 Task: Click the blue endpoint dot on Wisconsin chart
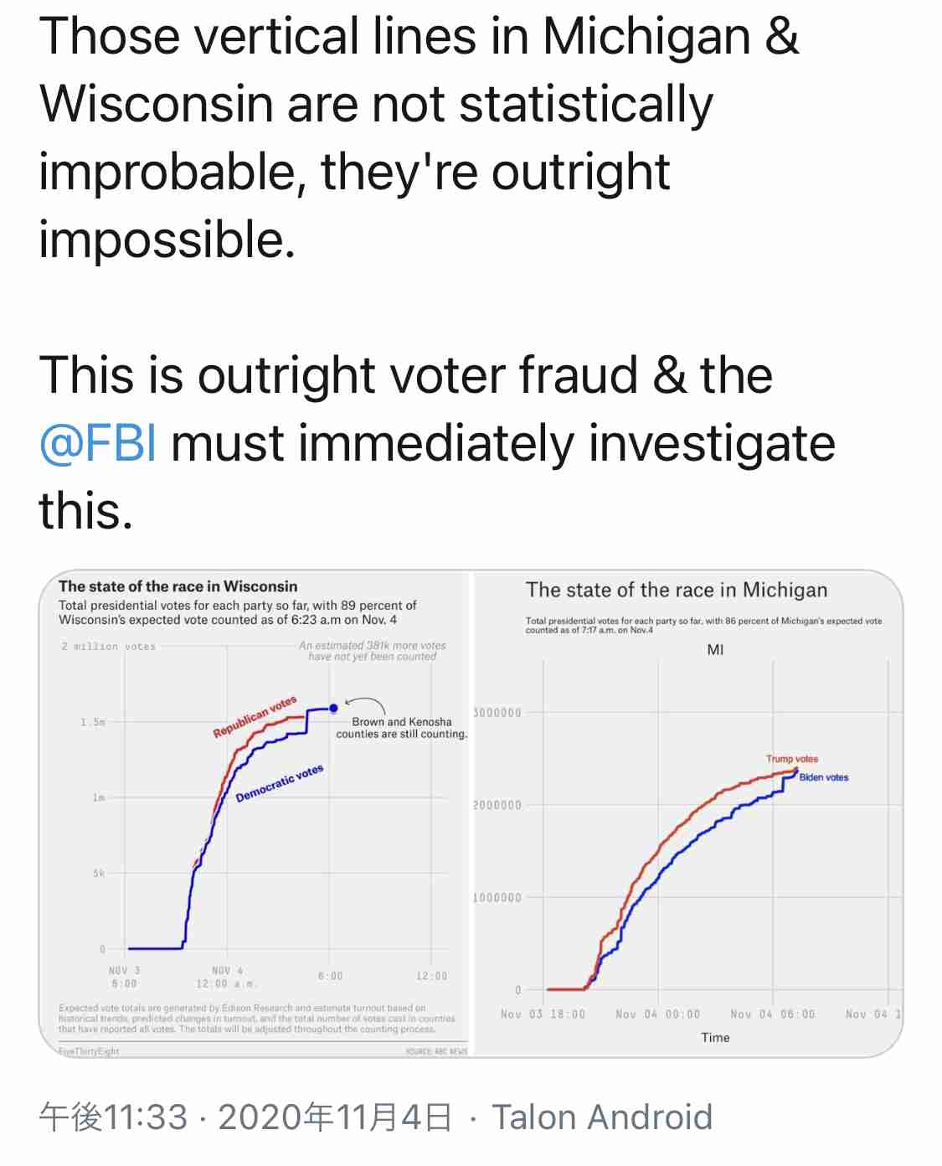[x=333, y=709]
